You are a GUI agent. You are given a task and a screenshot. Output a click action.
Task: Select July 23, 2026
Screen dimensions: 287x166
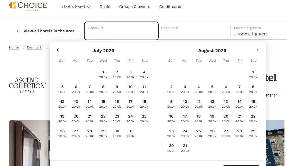tap(117, 119)
